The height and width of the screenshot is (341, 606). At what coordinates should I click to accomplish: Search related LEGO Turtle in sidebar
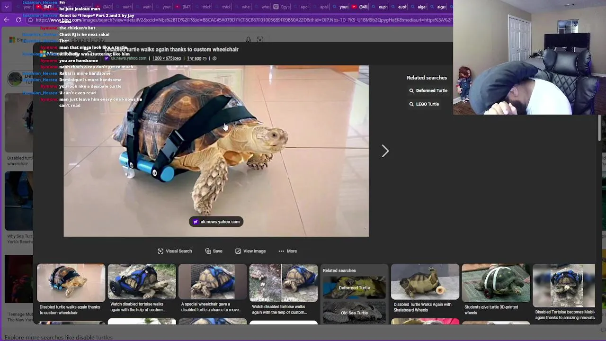coord(424,104)
